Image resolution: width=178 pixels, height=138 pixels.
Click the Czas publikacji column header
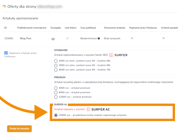(88, 28)
